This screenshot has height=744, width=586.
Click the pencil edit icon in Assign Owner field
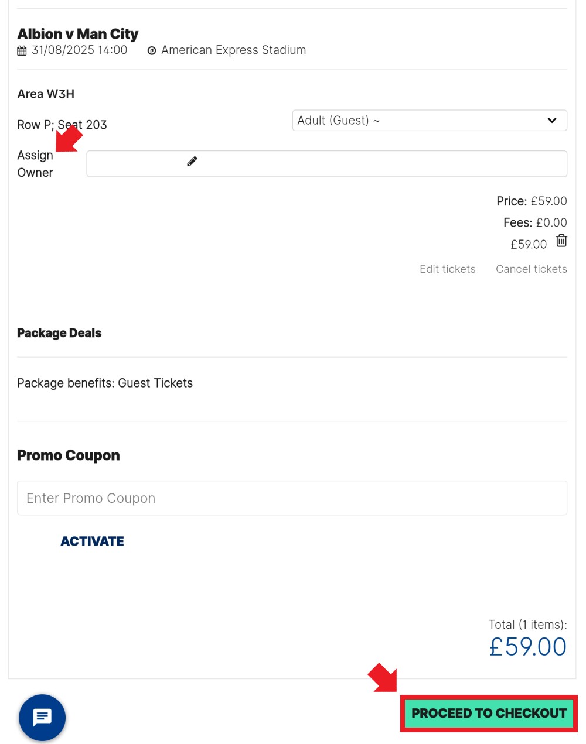tap(192, 161)
